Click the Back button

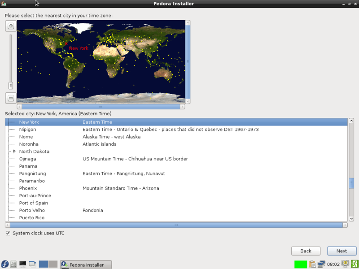point(306,251)
